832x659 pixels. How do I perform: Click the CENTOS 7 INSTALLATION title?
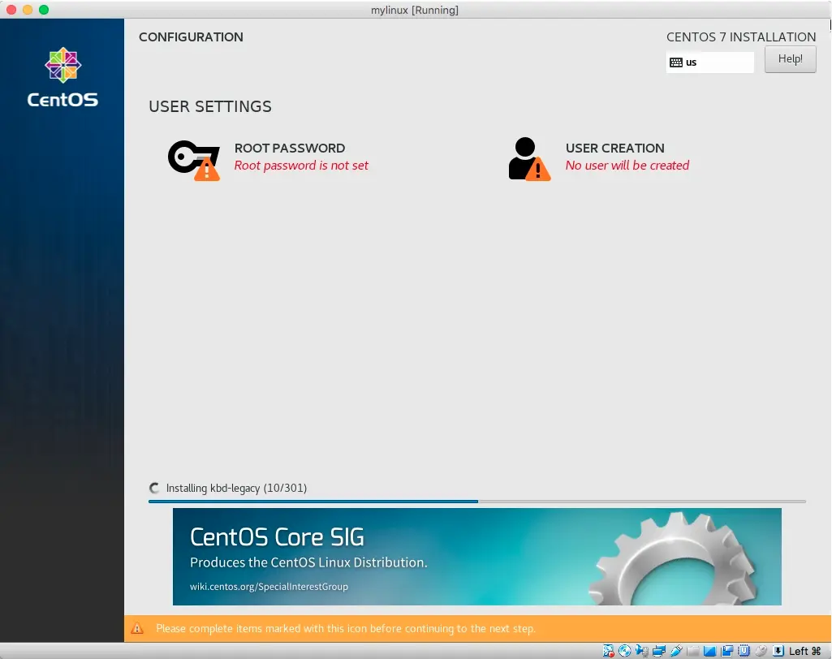coord(741,37)
